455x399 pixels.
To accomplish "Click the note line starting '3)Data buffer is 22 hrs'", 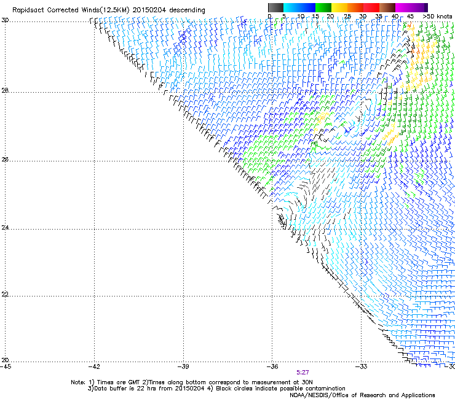I will coord(216,389).
